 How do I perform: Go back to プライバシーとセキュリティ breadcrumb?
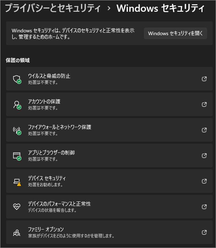[x=53, y=8]
